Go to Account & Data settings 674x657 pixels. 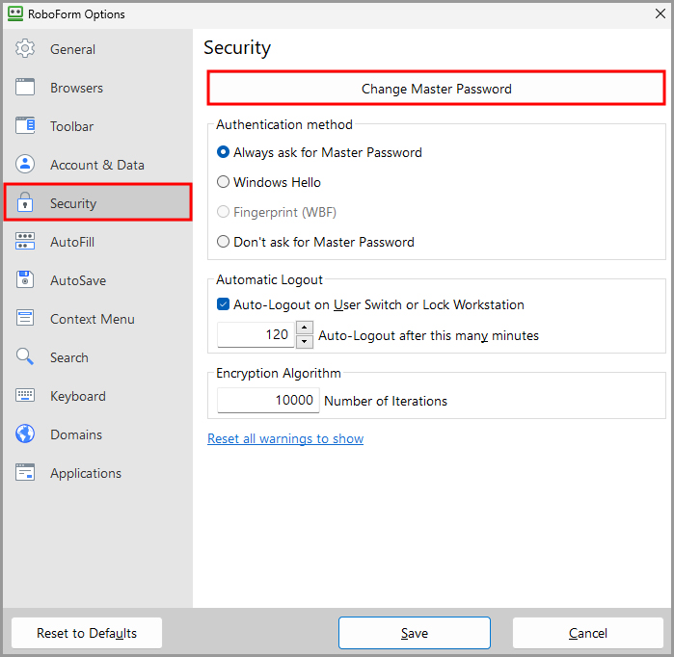coord(98,165)
